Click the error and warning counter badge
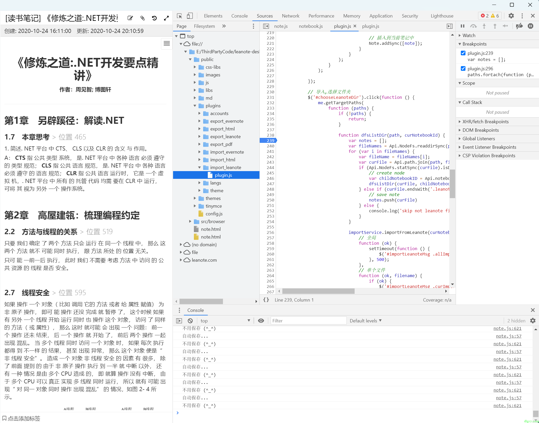539x423 pixels. pos(490,16)
